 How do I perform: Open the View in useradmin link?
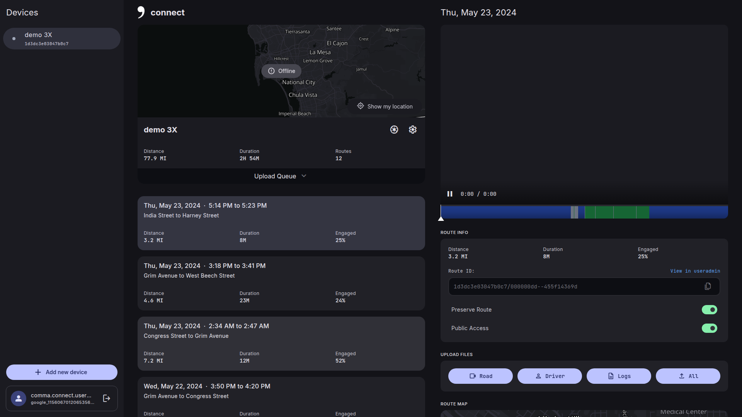pos(695,271)
